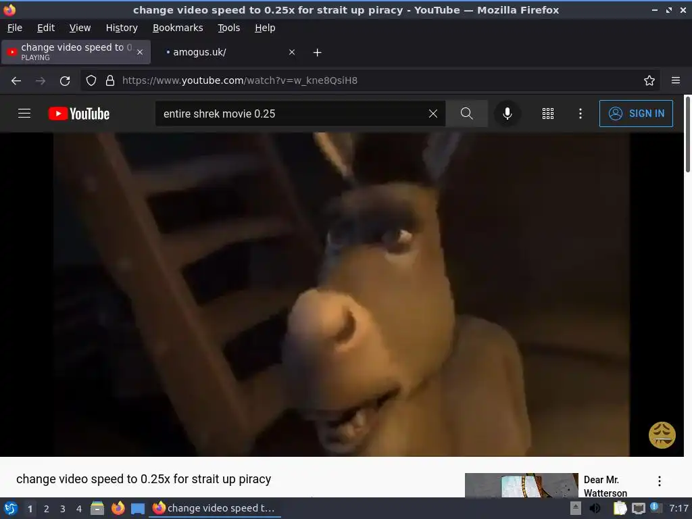The width and height of the screenshot is (692, 519).
Task: View site security padlock info
Action: [x=110, y=80]
